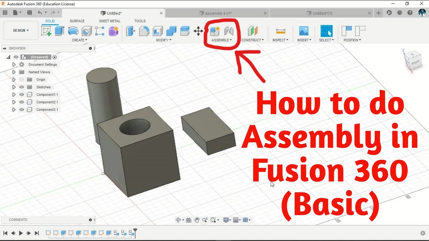
Task: Switch to the TOOLS tab
Action: point(140,21)
